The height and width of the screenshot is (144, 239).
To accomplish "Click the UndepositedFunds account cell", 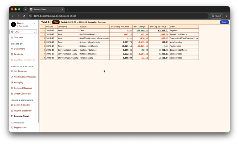I will coord(94,46).
